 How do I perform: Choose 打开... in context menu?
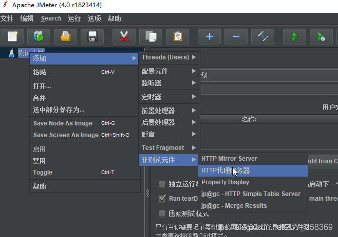coord(84,86)
